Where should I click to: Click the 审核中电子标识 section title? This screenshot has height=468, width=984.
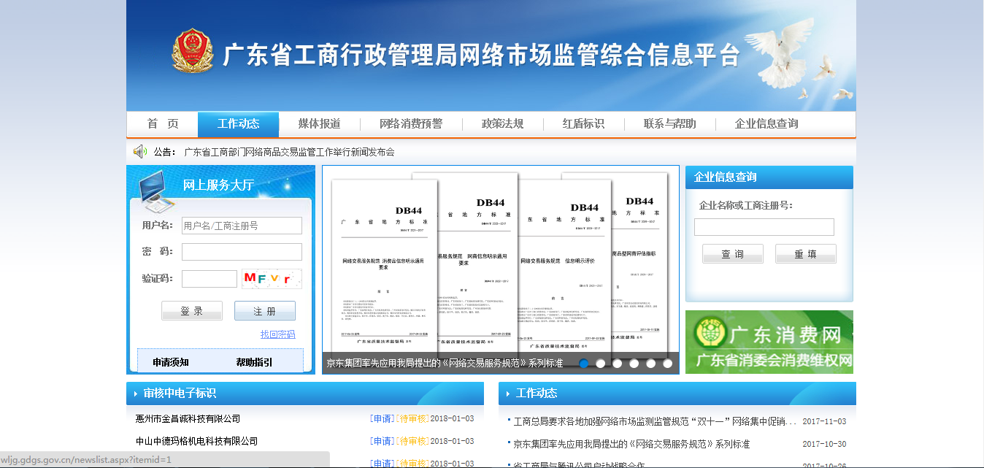[x=180, y=394]
